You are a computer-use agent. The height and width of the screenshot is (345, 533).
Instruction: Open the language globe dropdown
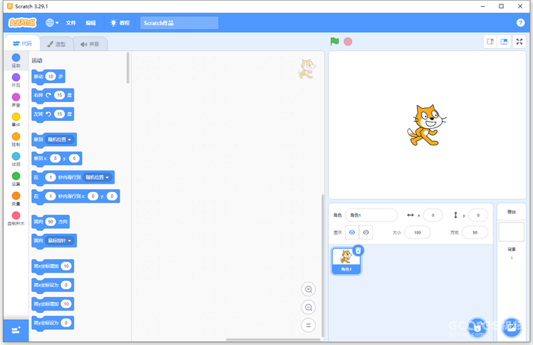[x=53, y=23]
